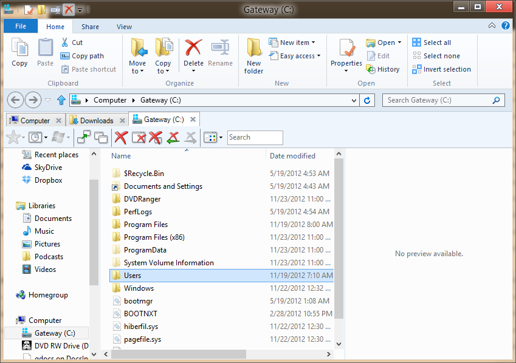Click Computer in the address bar path
Viewport: 516px width, 363px height.
pos(110,100)
